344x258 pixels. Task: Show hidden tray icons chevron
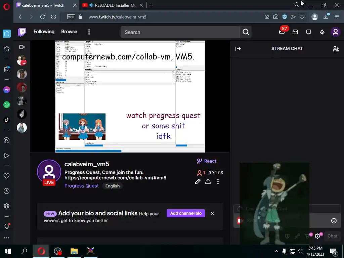tap(276, 251)
